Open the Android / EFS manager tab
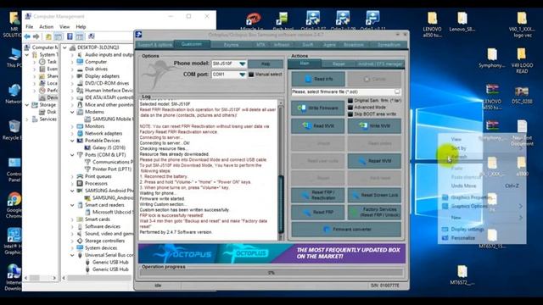 click(380, 64)
